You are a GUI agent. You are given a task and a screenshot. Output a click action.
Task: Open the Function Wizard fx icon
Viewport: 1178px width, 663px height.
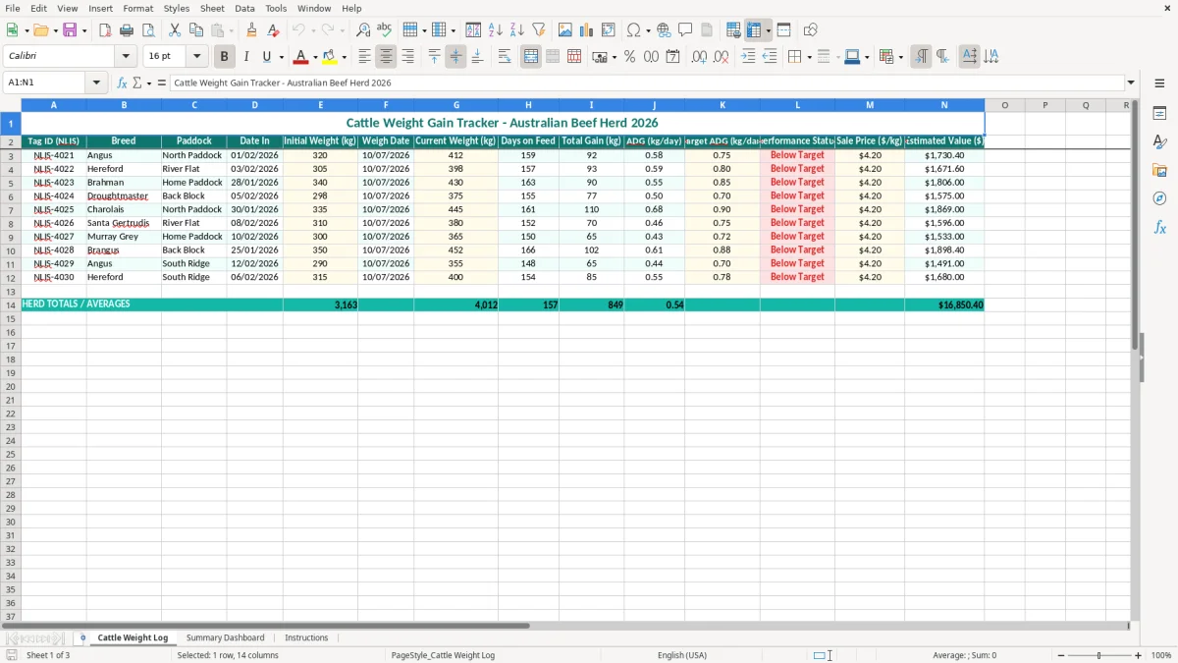(123, 83)
